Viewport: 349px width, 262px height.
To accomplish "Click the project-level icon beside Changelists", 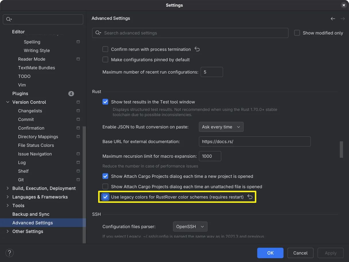I will coord(78,111).
